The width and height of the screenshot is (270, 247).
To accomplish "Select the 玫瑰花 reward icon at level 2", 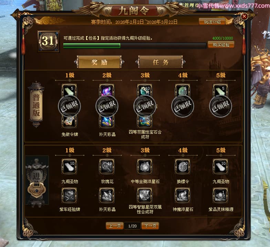I will (x=107, y=167).
